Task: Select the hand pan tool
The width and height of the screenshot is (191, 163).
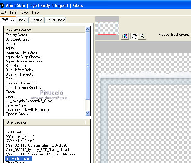Action: [134, 36]
